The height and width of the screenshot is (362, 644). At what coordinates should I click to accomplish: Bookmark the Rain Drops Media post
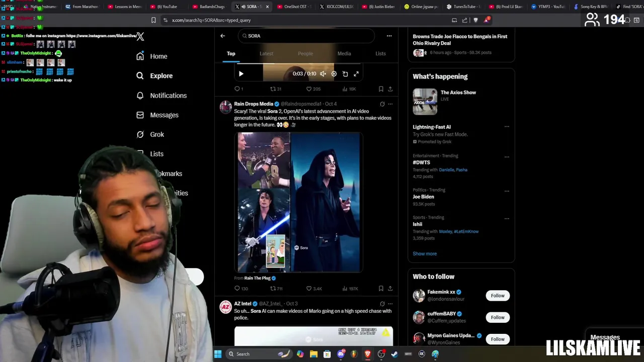pos(381,289)
